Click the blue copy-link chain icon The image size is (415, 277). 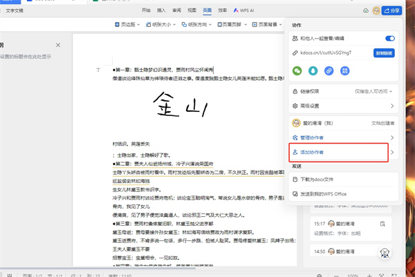click(x=329, y=70)
